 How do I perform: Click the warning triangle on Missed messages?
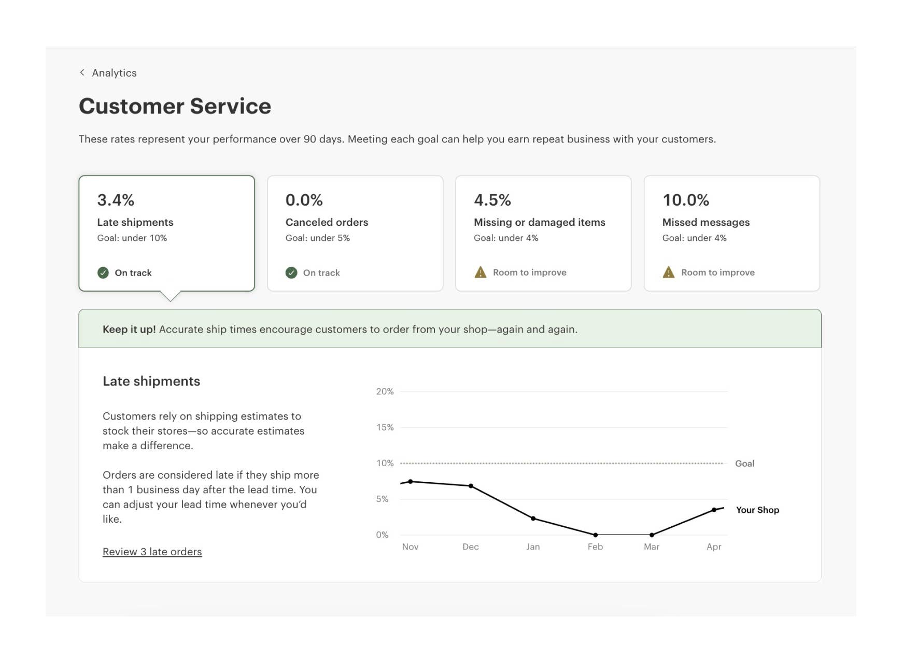669,272
